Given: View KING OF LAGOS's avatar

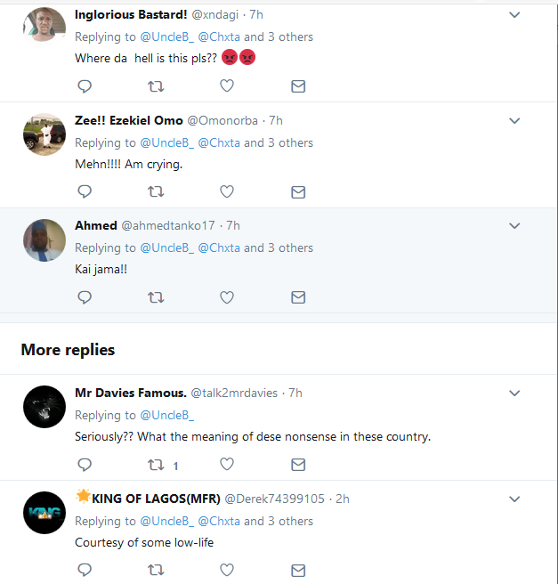Looking at the screenshot, I should coord(44,513).
